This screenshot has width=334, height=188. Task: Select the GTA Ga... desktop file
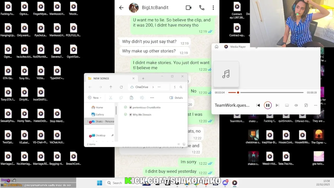(x=8, y=73)
